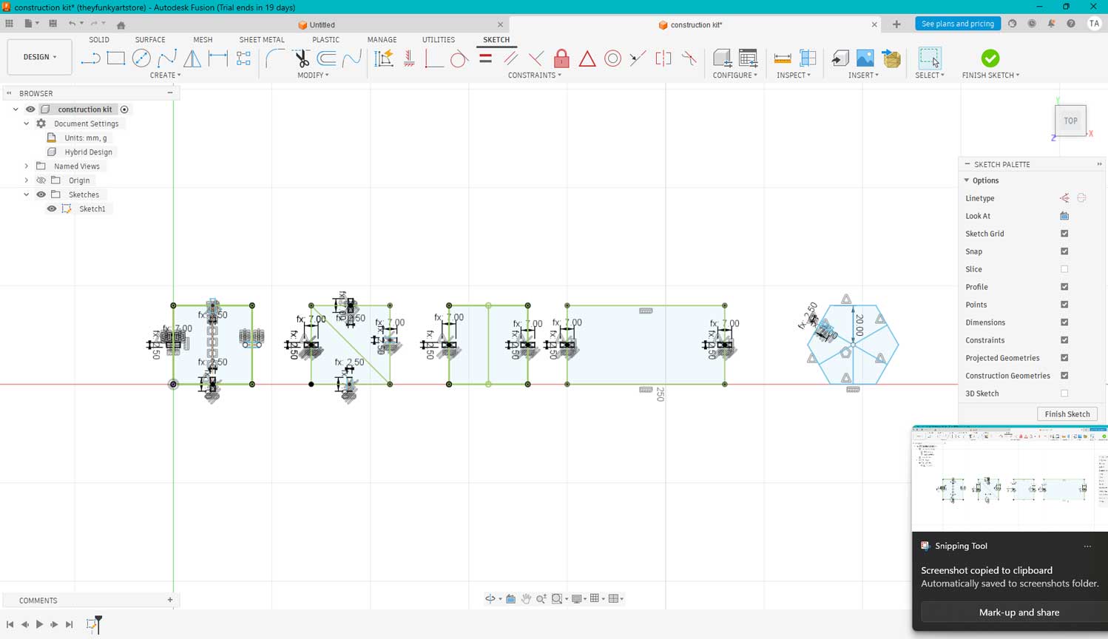Open the CREATE menu dropdown
The image size is (1108, 639).
[x=165, y=75]
